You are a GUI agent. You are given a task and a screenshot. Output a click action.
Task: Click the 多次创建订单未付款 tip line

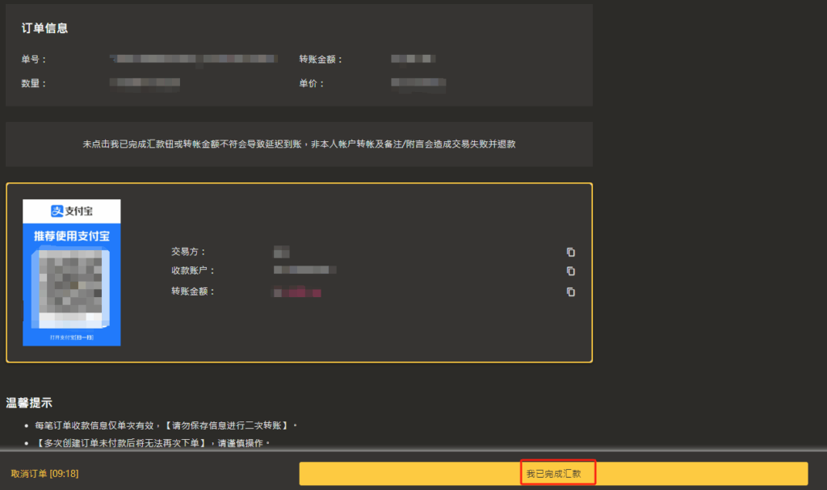tap(153, 443)
